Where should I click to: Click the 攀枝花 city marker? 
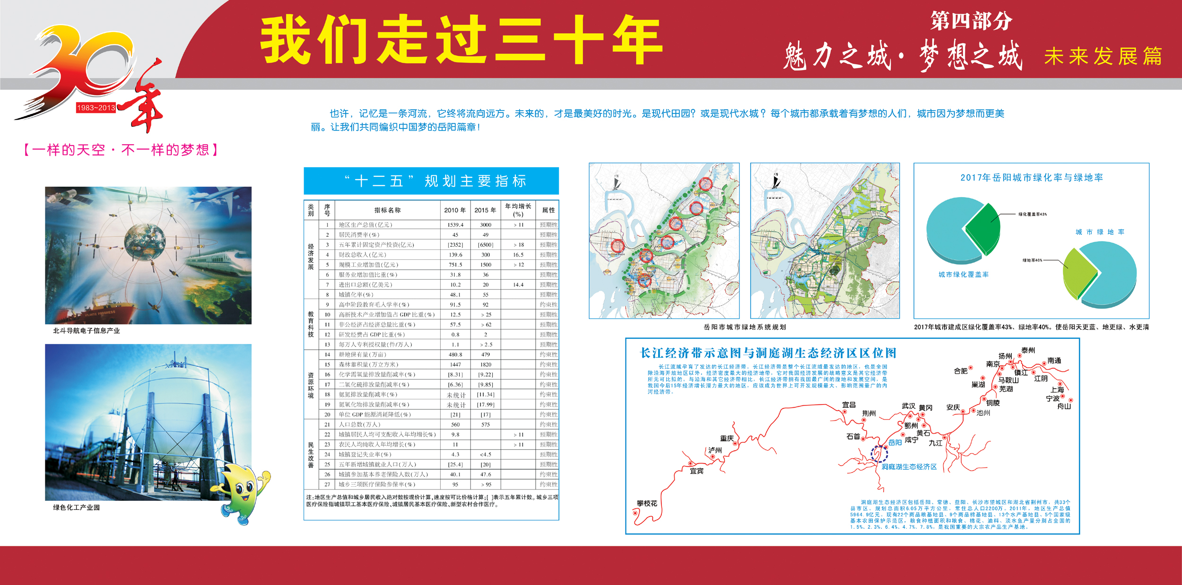[x=635, y=512]
